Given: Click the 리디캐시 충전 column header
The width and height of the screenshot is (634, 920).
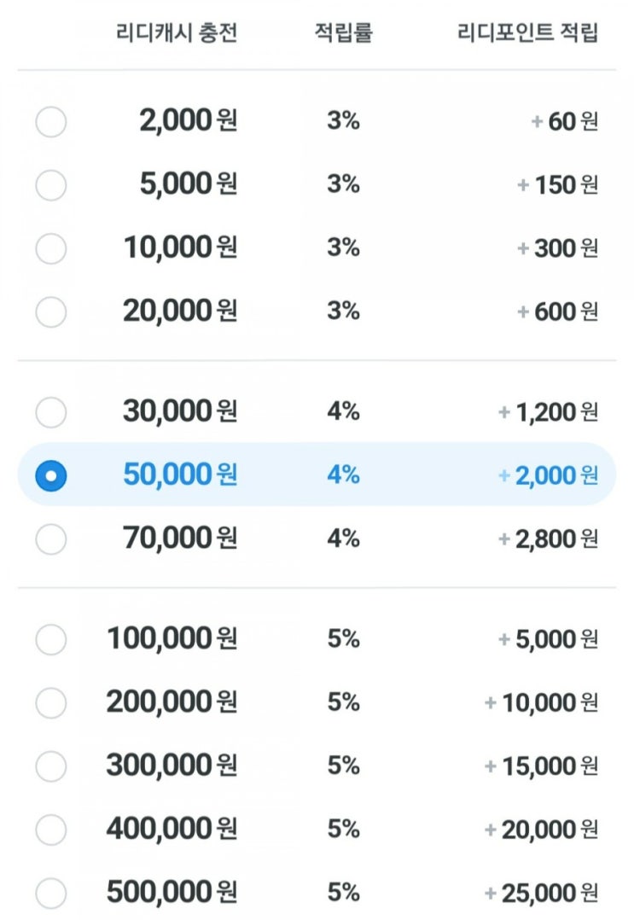Looking at the screenshot, I should coord(177,33).
